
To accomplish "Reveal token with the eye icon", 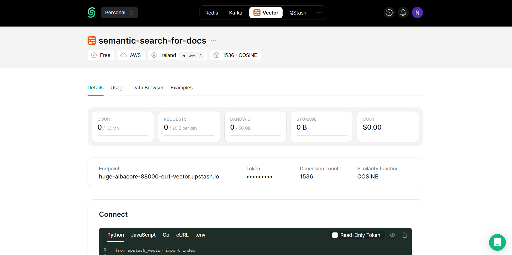I will [x=393, y=235].
